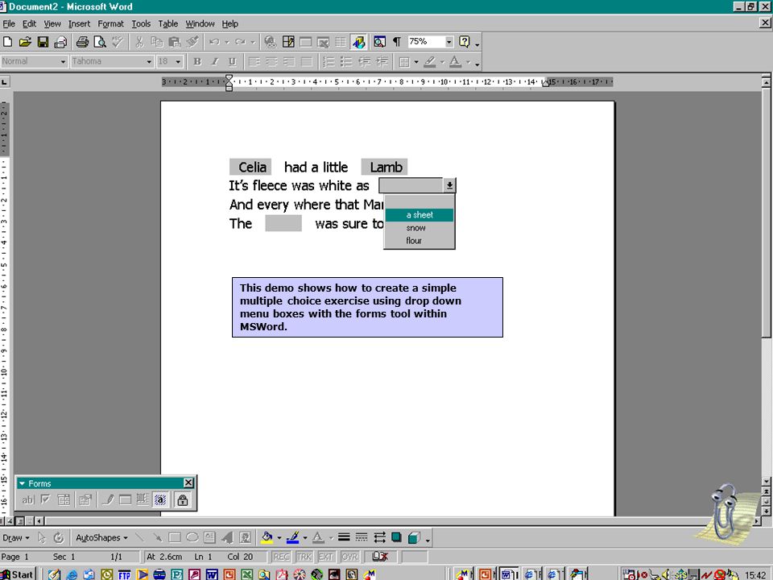Insert WordArt from the Drawing toolbar

[x=227, y=537]
